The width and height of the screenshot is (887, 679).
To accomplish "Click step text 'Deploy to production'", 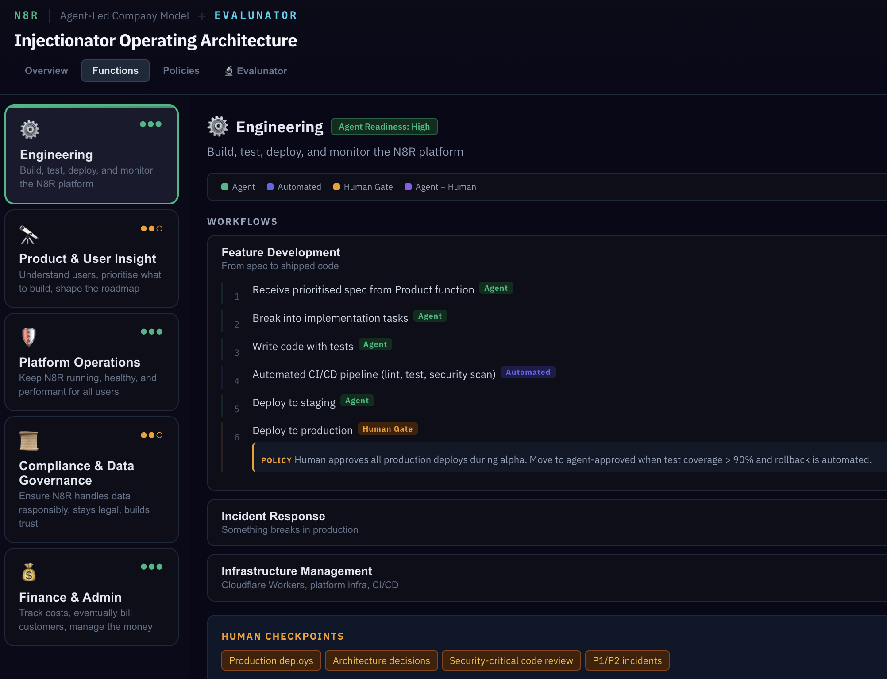I will click(x=302, y=431).
